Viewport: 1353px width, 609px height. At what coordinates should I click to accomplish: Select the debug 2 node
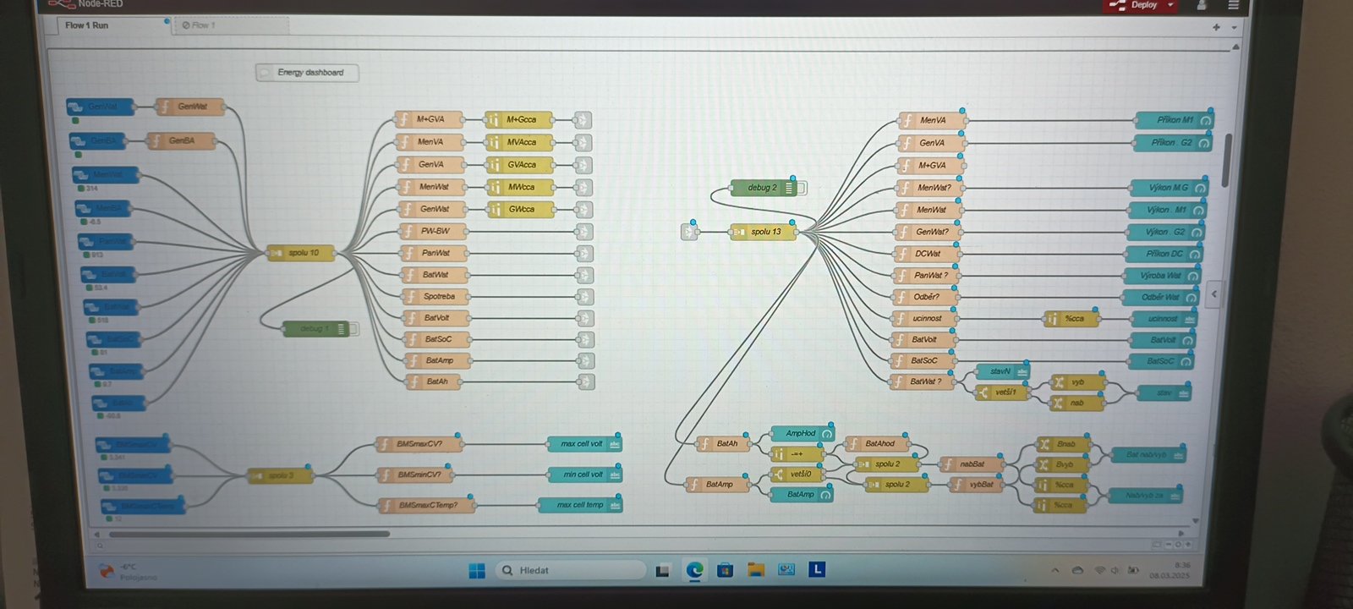(764, 188)
